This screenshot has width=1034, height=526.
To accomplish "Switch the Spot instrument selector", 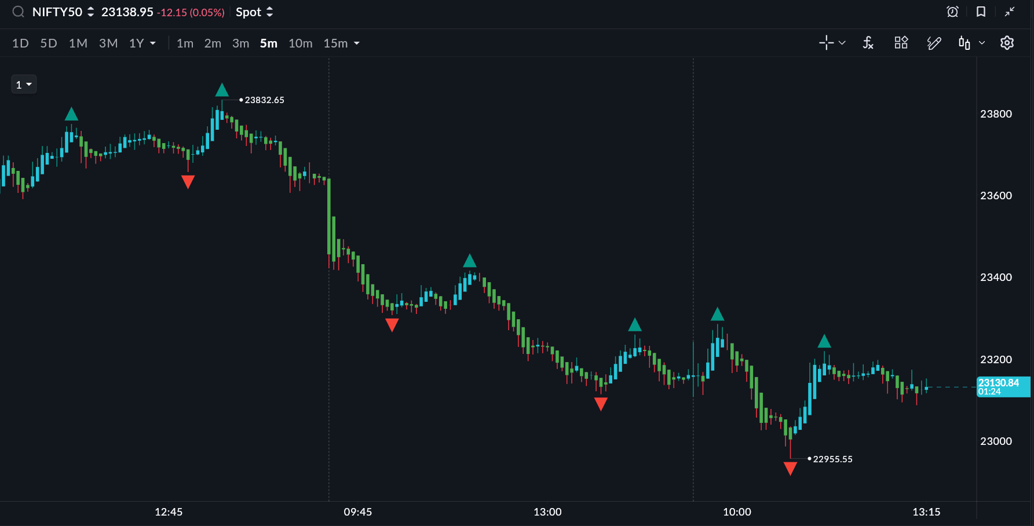I will 254,12.
